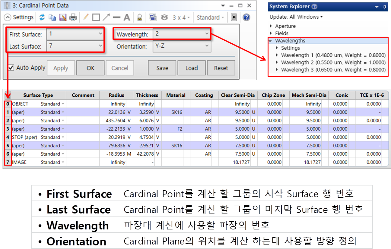
Task: Select the pencil annotation tool
Action: click(x=86, y=17)
